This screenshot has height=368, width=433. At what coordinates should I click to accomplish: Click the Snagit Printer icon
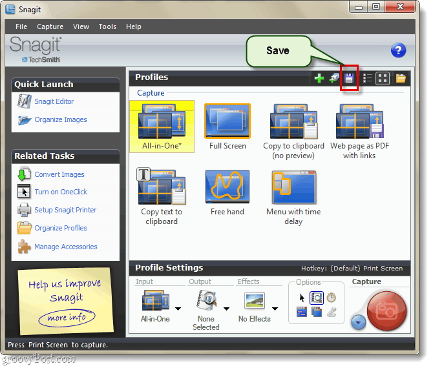coord(24,210)
